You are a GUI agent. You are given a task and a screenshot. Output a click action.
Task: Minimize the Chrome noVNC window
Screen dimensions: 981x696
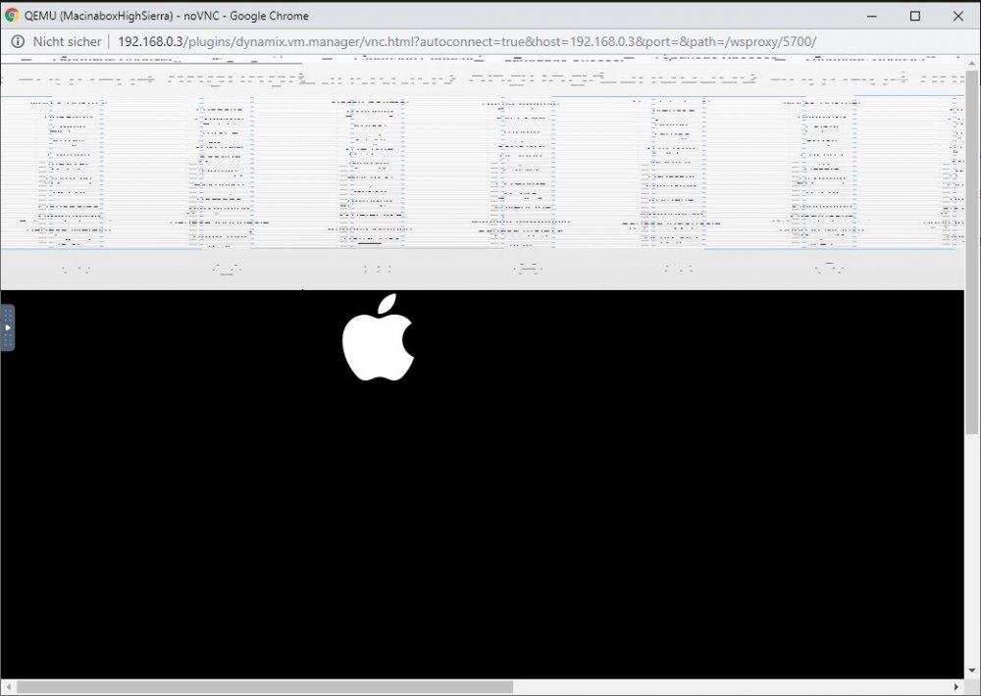(872, 17)
